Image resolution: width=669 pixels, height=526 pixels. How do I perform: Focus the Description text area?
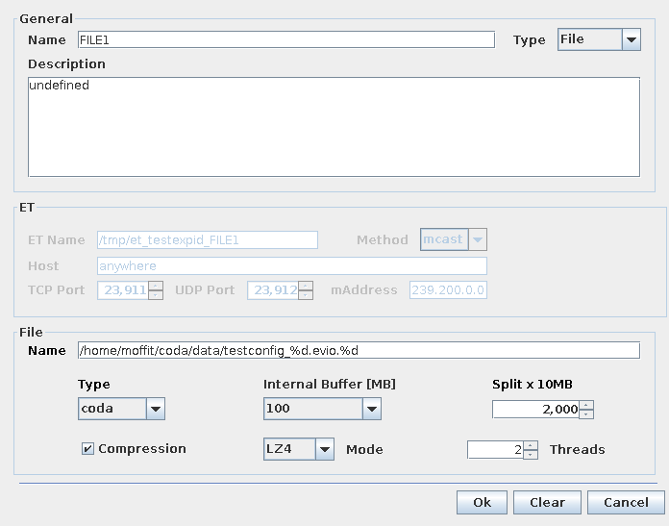point(334,127)
